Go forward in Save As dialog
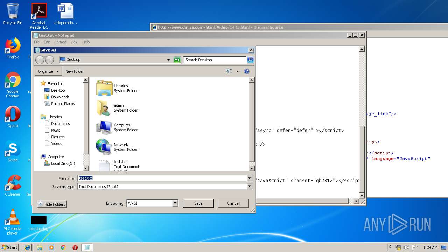Screen dimensions: 448x252 click(49, 60)
